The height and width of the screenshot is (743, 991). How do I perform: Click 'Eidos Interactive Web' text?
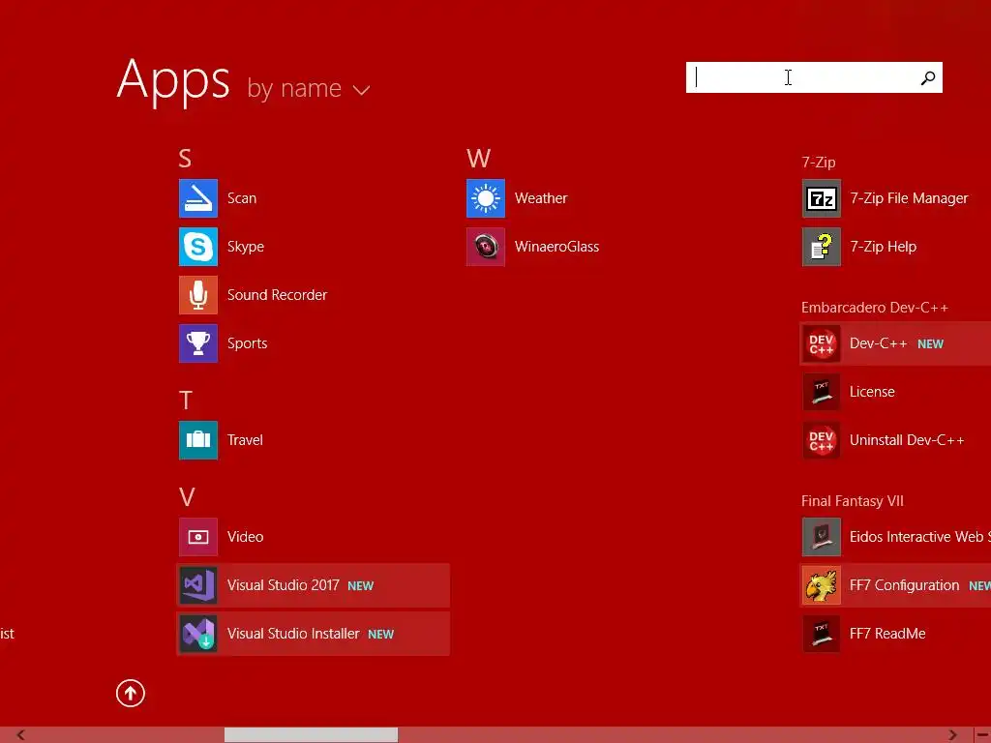click(x=916, y=537)
